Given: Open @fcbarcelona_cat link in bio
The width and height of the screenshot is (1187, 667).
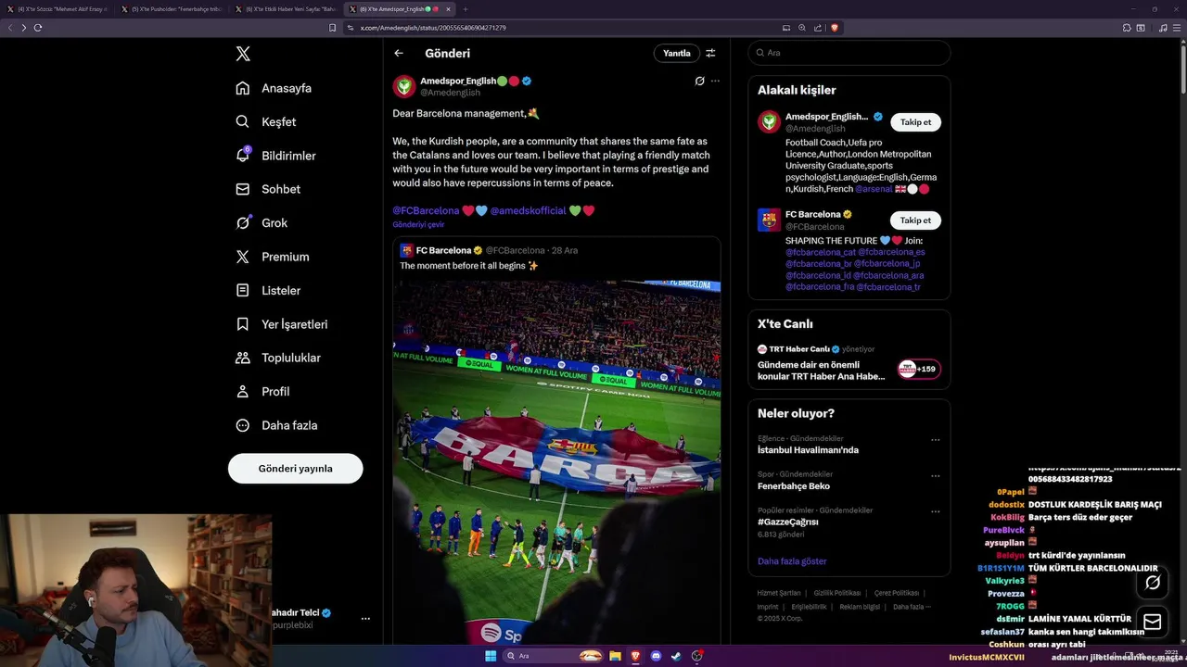Looking at the screenshot, I should pos(821,252).
